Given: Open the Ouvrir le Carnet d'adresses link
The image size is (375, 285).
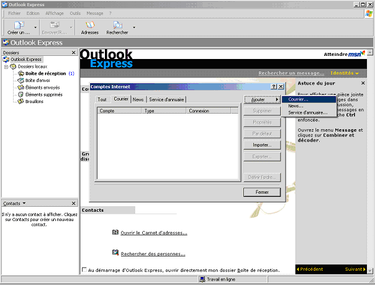Looking at the screenshot, I should click(x=154, y=233).
